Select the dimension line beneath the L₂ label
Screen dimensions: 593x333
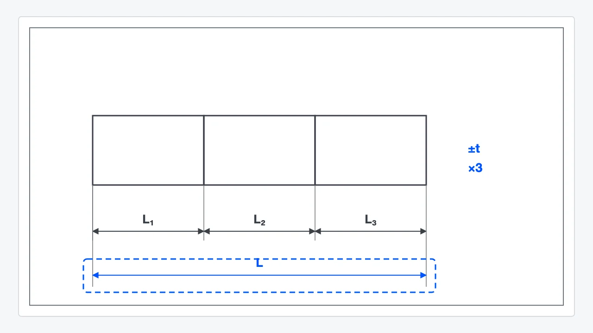coord(259,231)
